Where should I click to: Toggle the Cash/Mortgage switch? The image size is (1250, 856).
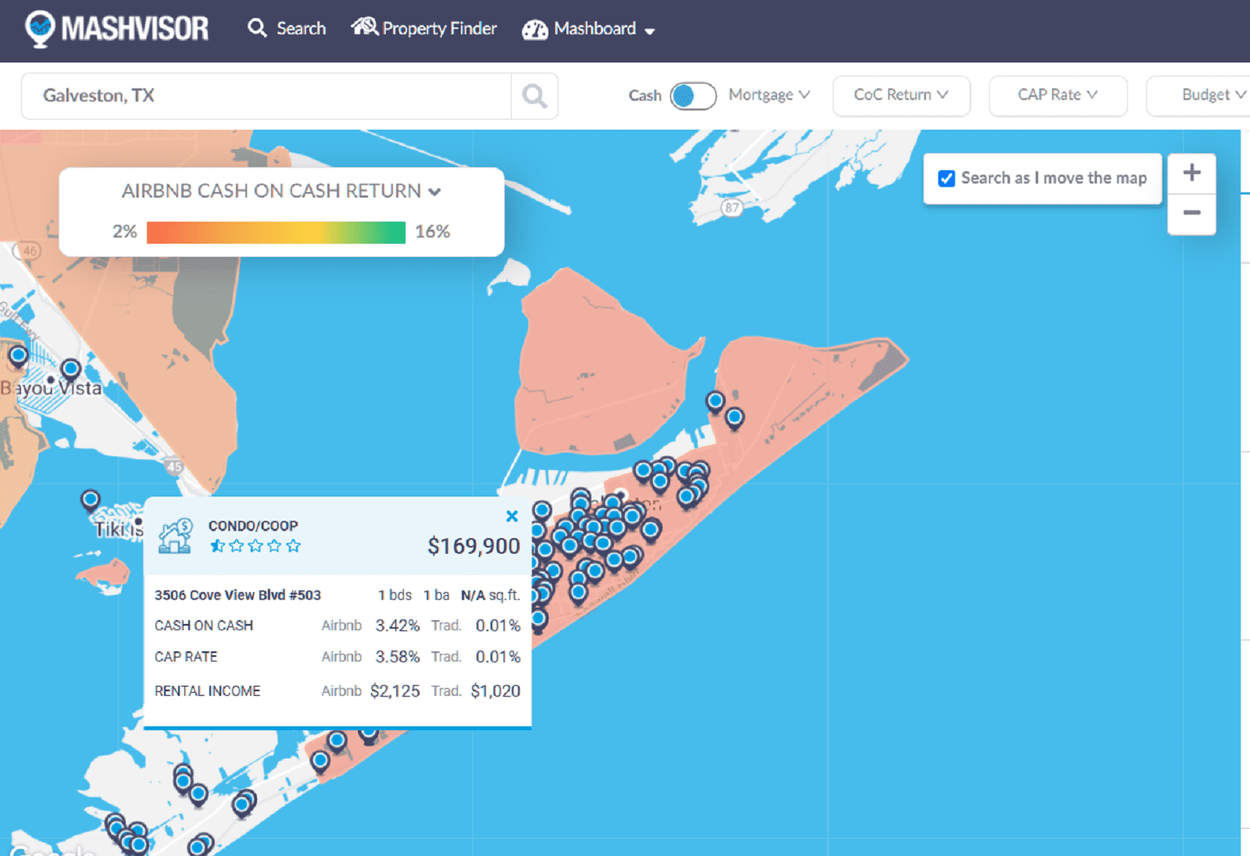tap(692, 96)
